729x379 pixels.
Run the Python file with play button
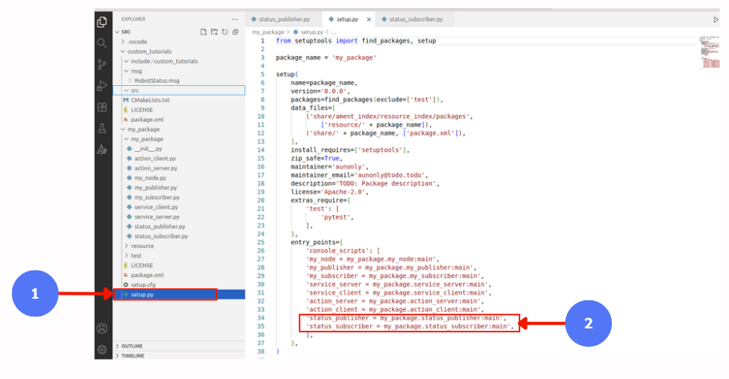coord(716,19)
